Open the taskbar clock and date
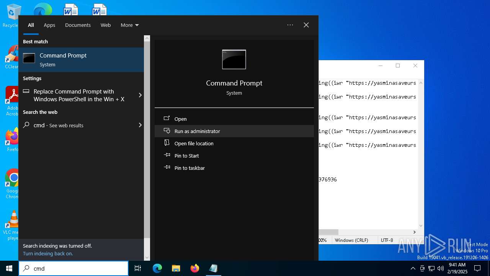The height and width of the screenshot is (276, 490). pyautogui.click(x=457, y=268)
